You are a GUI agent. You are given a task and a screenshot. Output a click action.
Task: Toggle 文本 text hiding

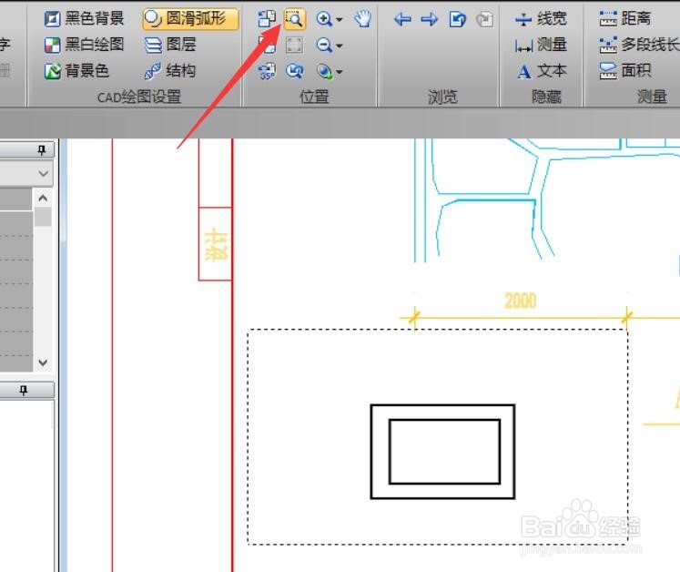click(x=543, y=71)
